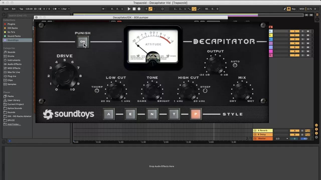Open Clips category in browser
The width and height of the screenshot is (321, 180).
(x=10, y=80)
